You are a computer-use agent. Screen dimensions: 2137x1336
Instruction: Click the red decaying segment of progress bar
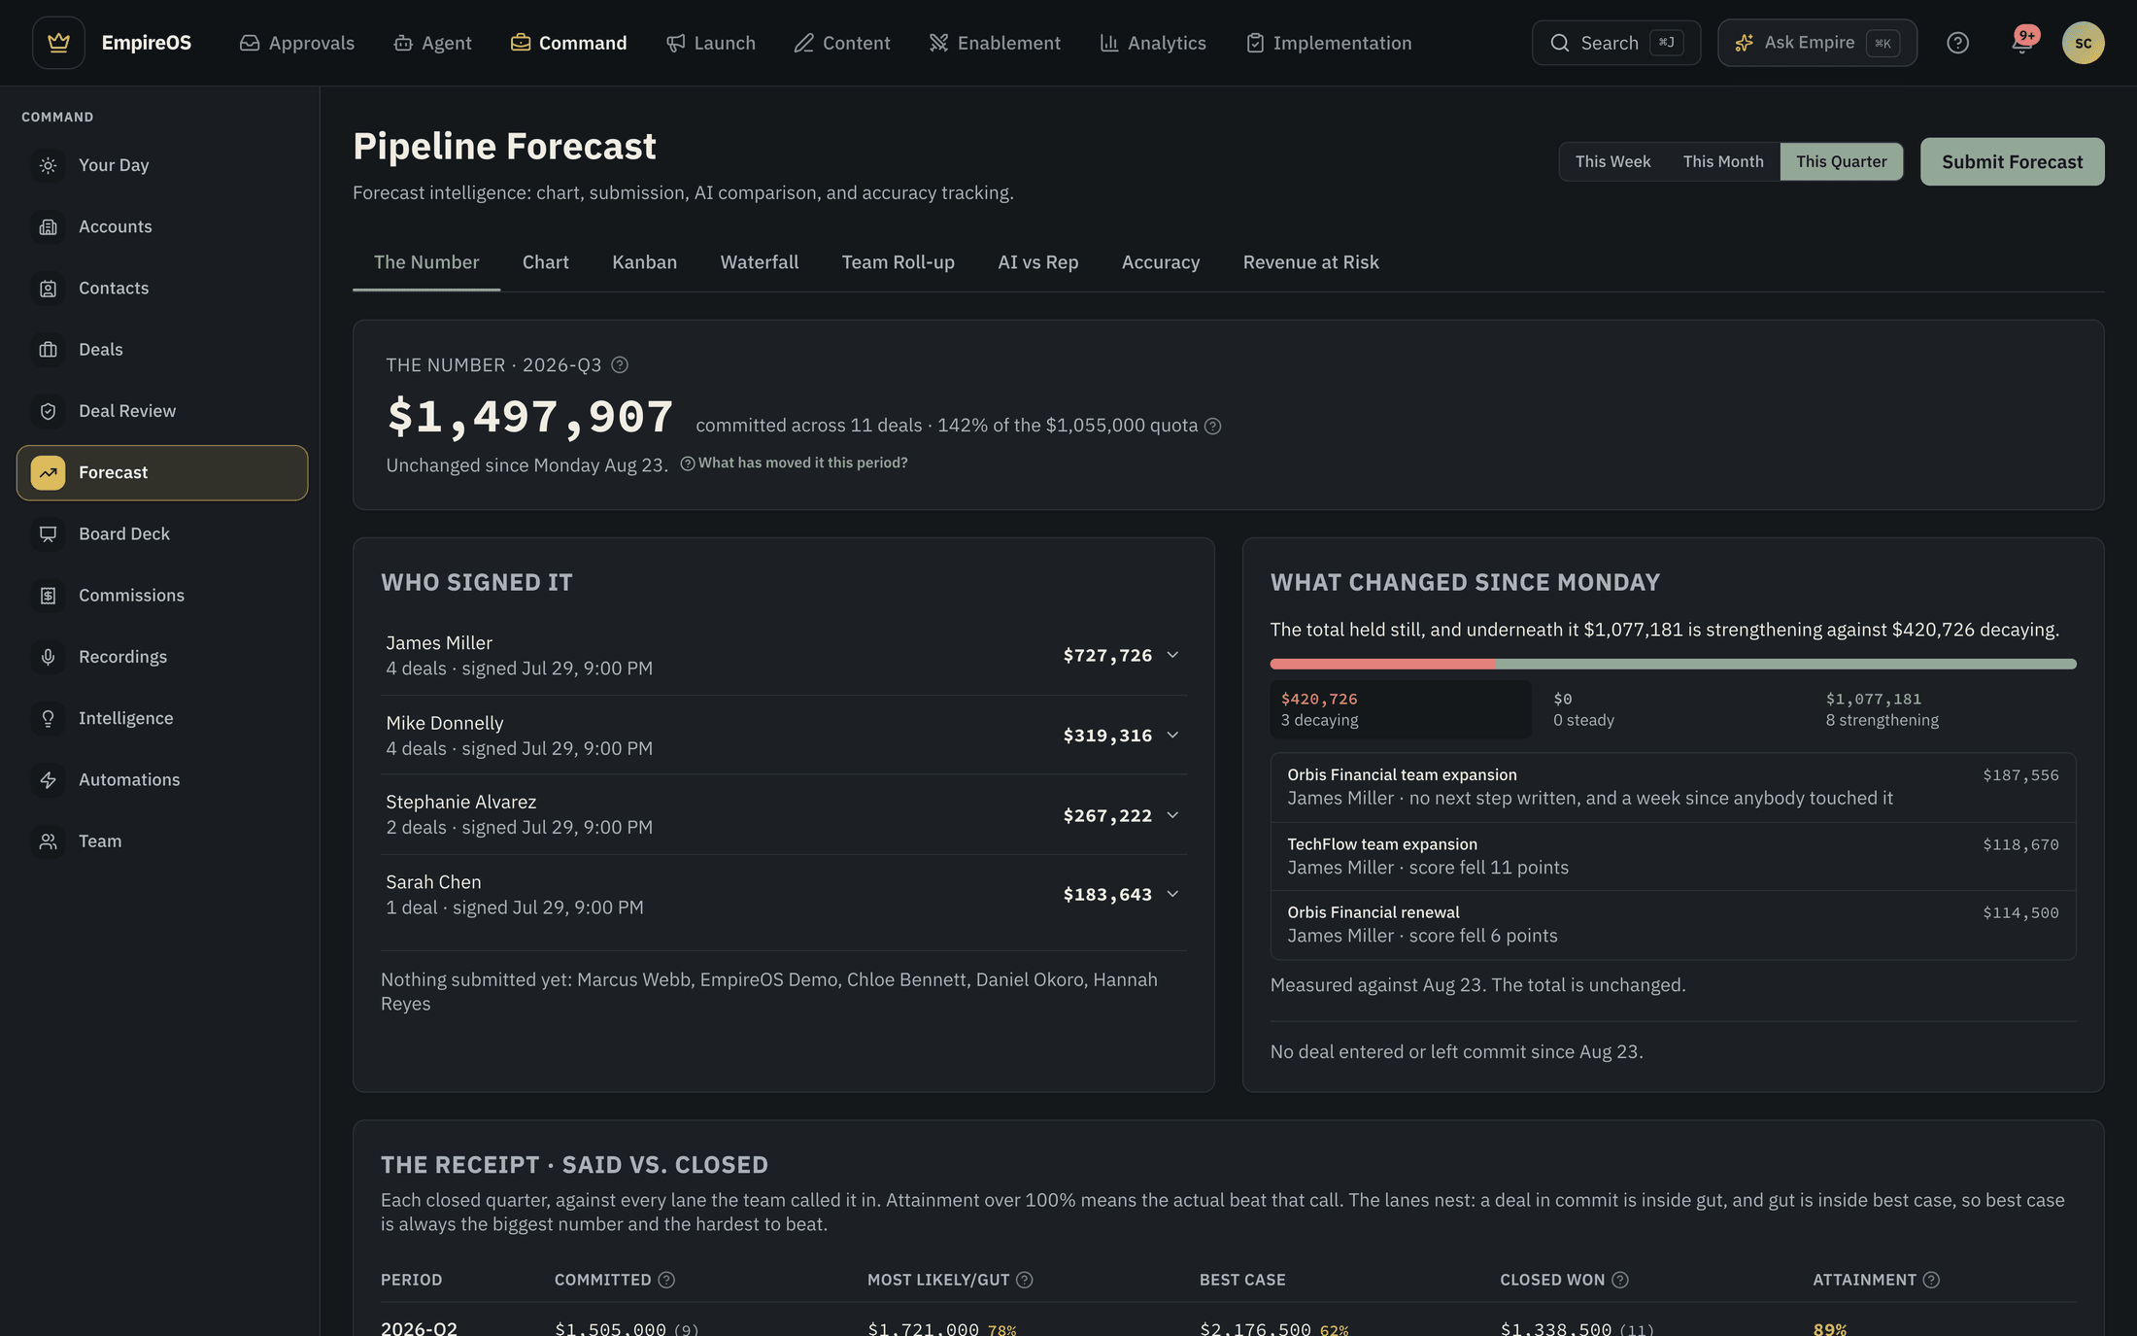click(x=1382, y=665)
